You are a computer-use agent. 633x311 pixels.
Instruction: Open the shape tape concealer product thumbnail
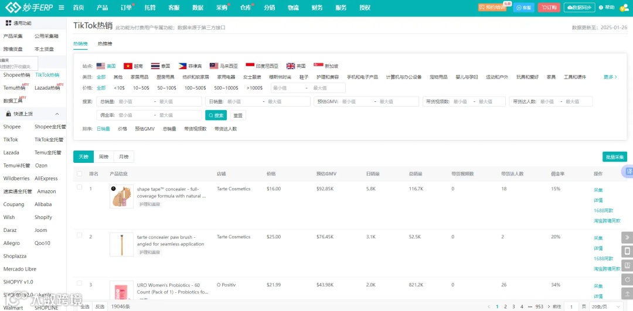[x=121, y=196]
